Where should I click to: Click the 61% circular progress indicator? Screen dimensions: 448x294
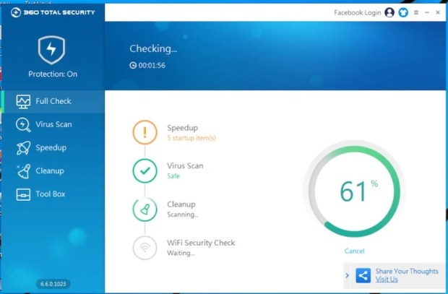click(354, 191)
